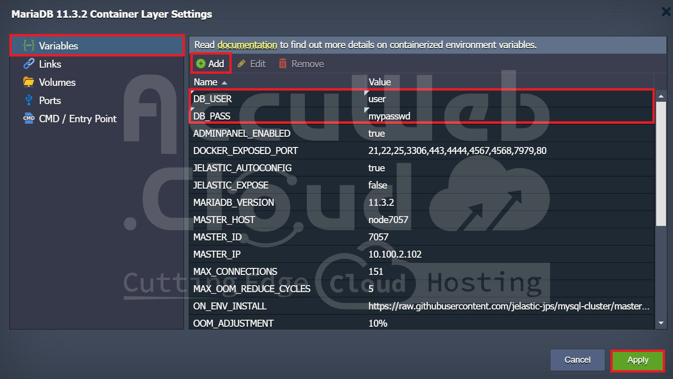Click the green Add plus icon
673x379 pixels.
point(201,64)
